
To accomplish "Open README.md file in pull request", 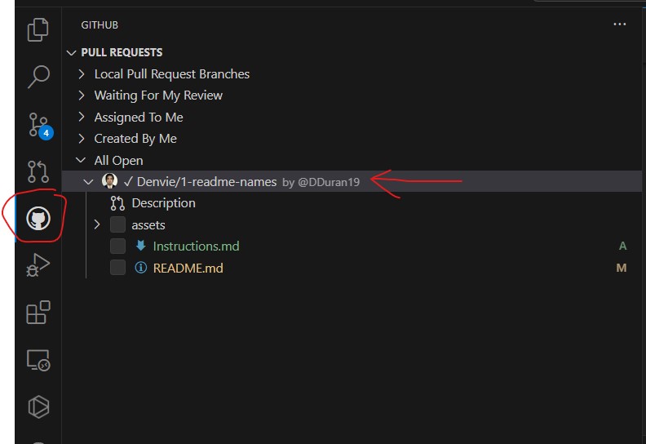I will tap(188, 268).
